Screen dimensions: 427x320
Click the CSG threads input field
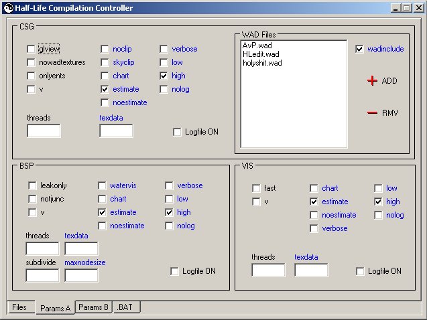pyautogui.click(x=44, y=131)
